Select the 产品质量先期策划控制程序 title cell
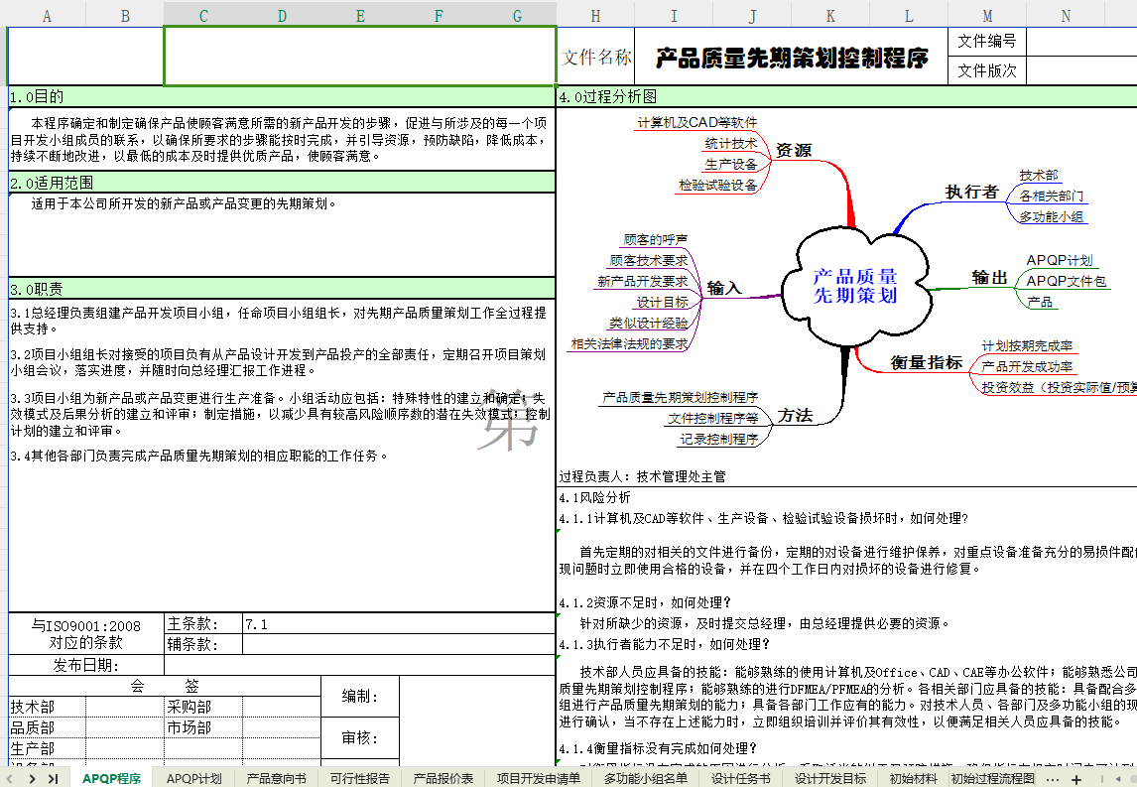 [792, 58]
